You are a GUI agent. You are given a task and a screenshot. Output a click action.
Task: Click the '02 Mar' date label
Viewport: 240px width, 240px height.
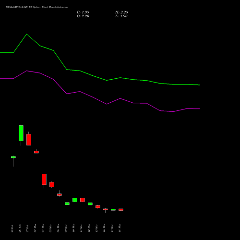tap(36, 228)
